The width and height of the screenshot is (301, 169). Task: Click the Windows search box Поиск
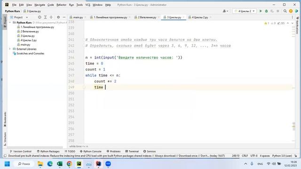24,164
